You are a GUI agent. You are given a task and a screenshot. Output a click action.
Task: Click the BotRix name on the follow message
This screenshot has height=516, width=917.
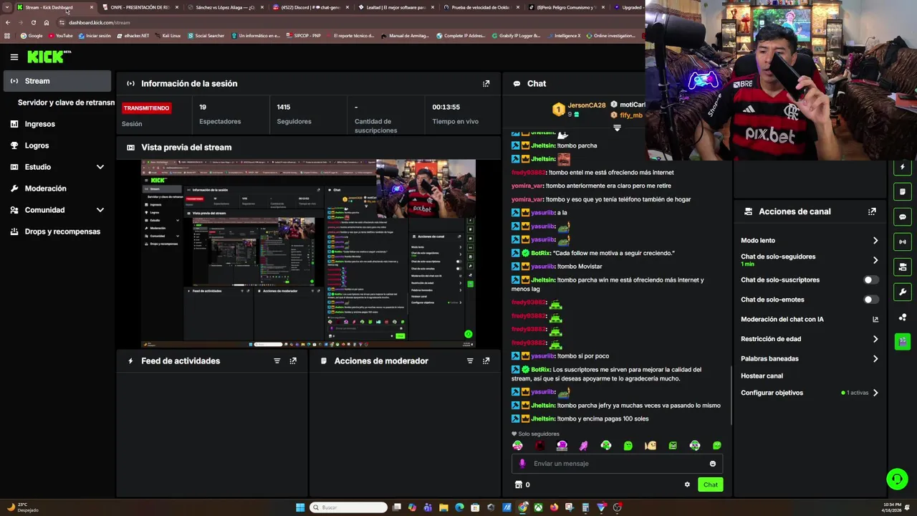(x=541, y=253)
